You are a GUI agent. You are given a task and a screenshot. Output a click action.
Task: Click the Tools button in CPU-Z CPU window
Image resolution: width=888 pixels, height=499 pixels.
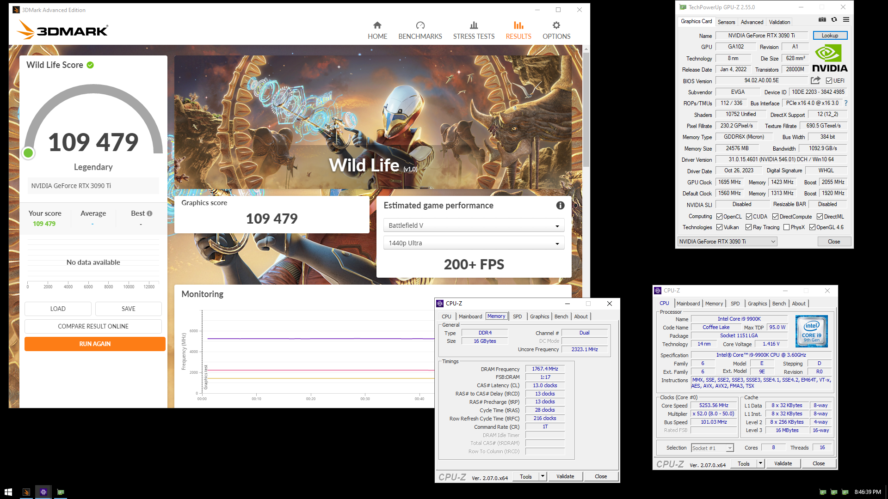click(x=744, y=463)
